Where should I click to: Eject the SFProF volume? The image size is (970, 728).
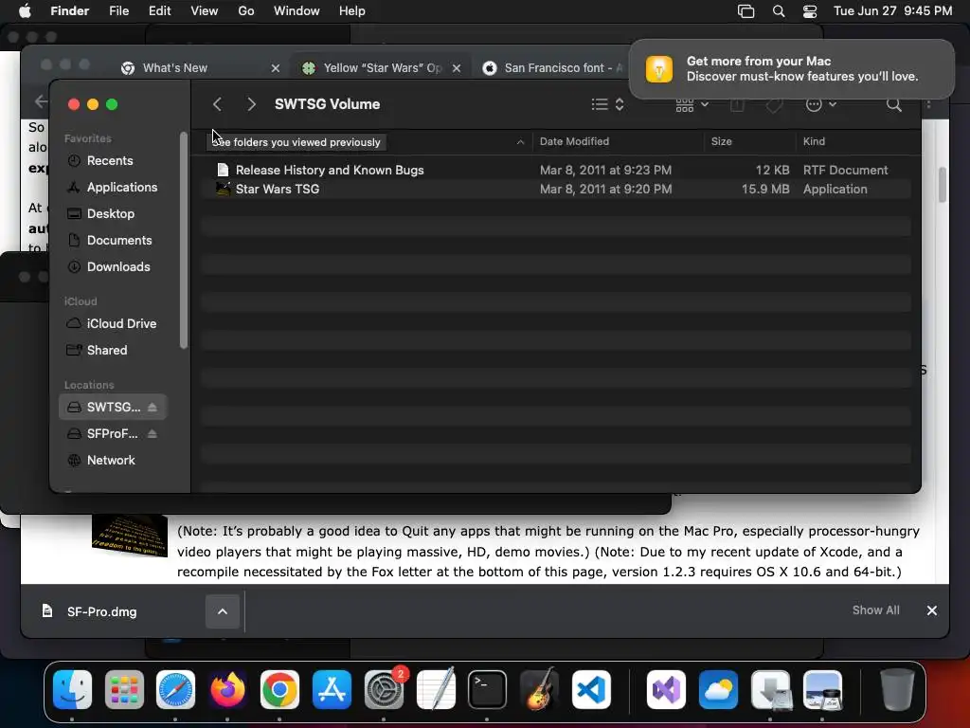153,434
